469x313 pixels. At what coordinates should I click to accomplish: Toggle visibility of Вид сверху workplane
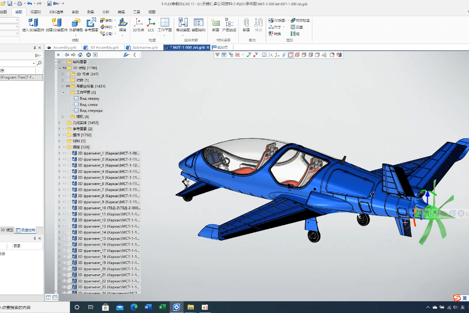pos(71,98)
